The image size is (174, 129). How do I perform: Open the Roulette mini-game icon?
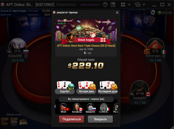click(x=23, y=122)
